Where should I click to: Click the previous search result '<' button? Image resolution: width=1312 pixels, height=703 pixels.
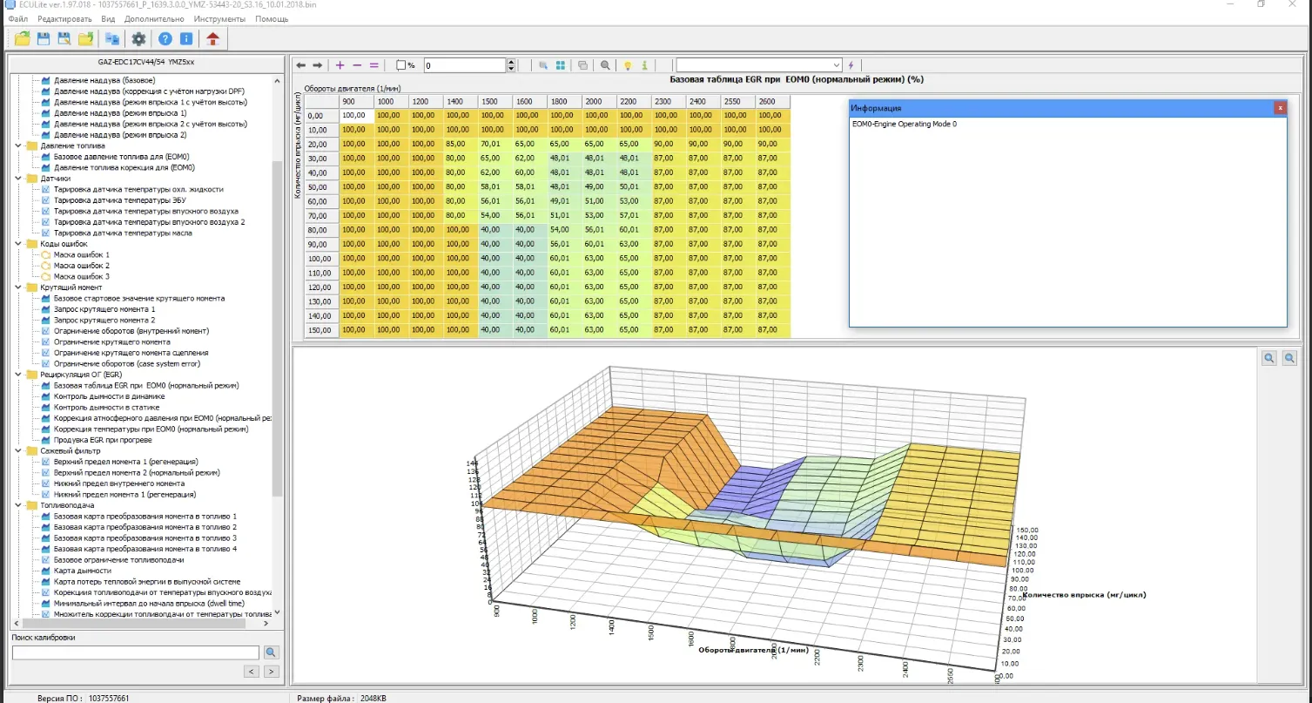point(251,672)
